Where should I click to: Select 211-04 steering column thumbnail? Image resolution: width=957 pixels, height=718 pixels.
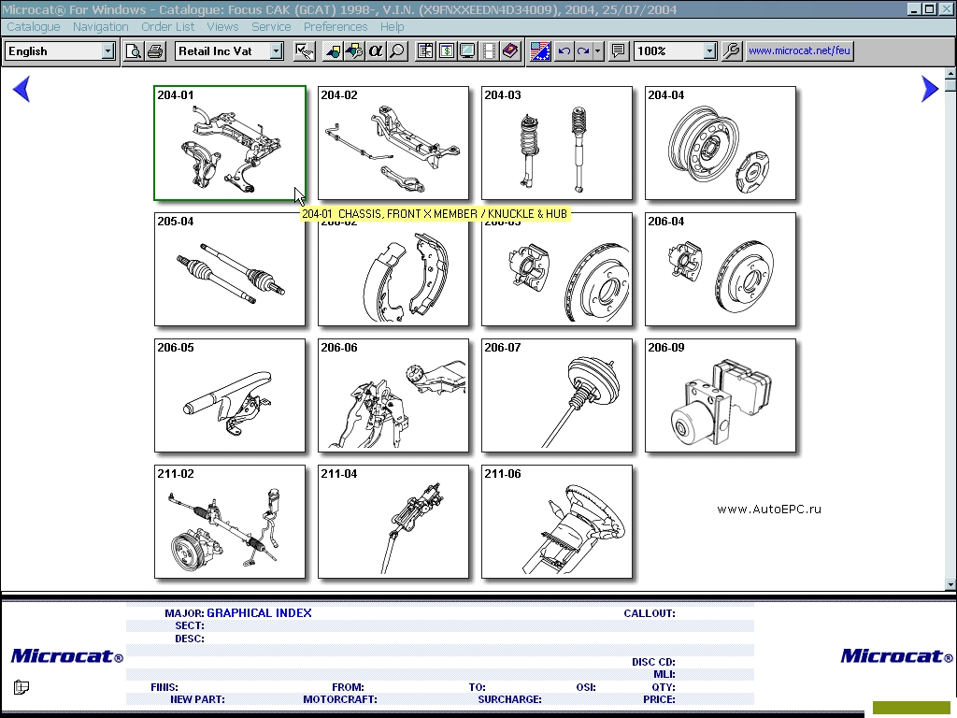click(393, 522)
